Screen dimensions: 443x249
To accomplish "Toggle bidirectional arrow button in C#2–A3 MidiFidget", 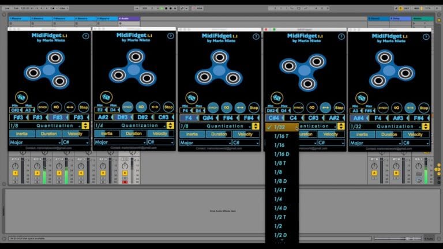I will pyautogui.click(x=70, y=107).
